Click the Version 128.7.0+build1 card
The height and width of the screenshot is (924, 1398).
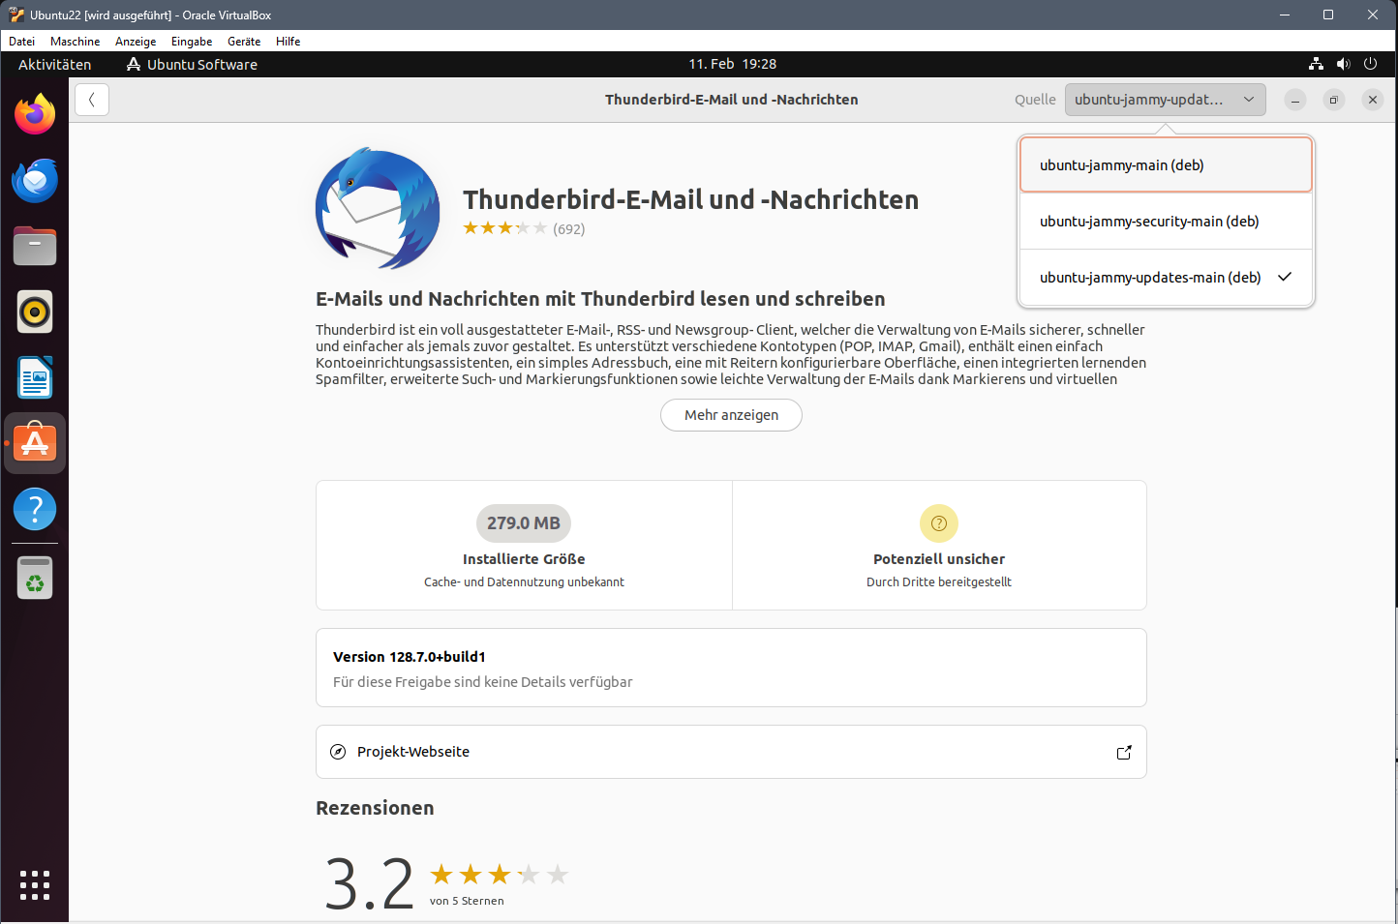pyautogui.click(x=731, y=668)
